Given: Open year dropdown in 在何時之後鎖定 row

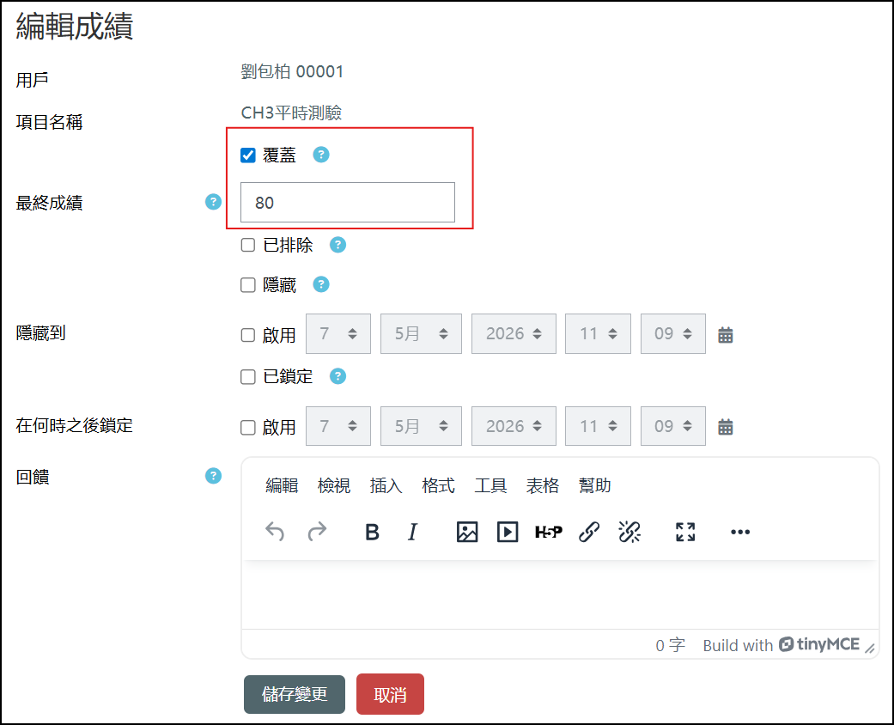Looking at the screenshot, I should click(514, 426).
